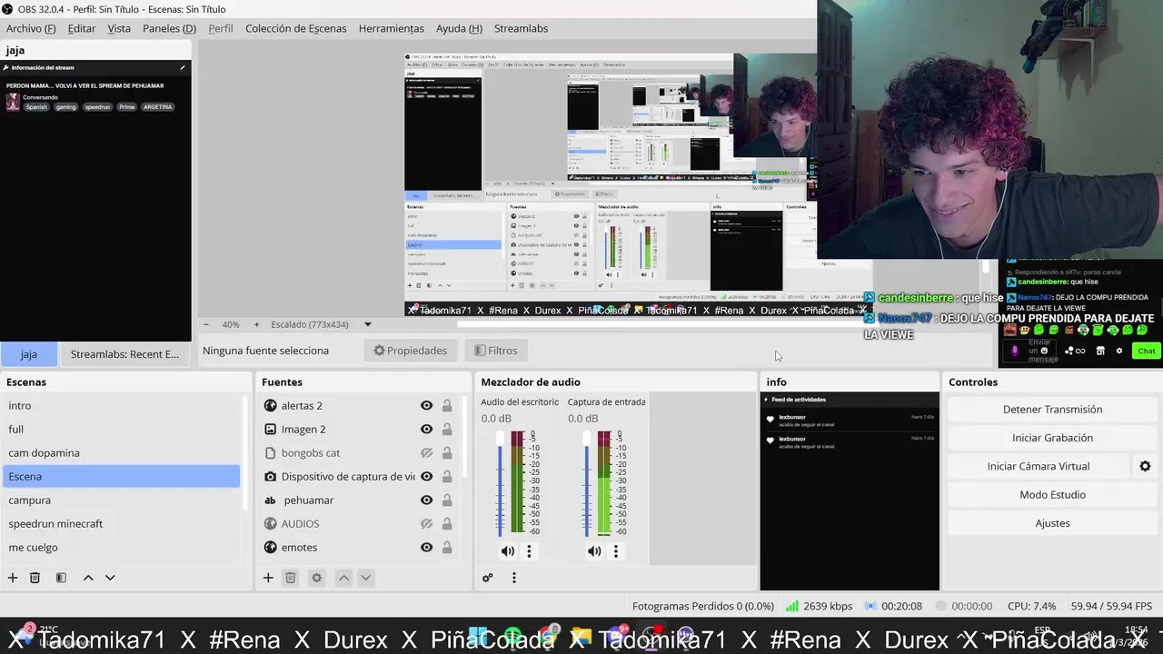Move source up with Fuentes up arrow
The width and height of the screenshot is (1163, 654).
[343, 578]
